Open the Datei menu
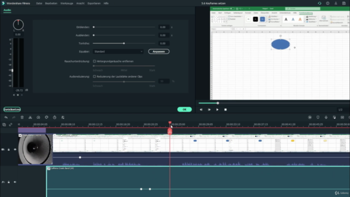The width and height of the screenshot is (350, 197). point(39,3)
